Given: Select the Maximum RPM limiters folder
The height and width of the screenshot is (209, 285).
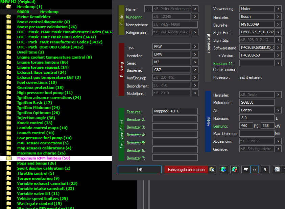Looking at the screenshot, I should click(44, 158).
